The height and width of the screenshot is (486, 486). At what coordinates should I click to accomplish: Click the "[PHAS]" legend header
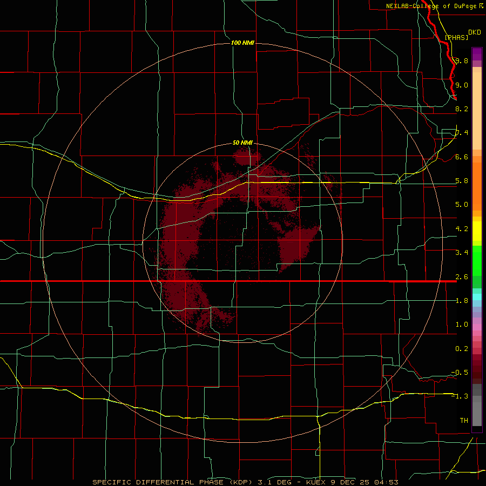coord(456,37)
